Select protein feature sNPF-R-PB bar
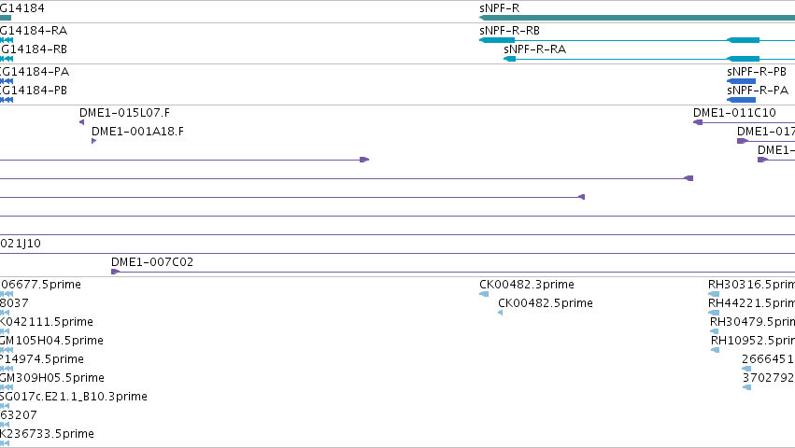The width and height of the screenshot is (795, 448). [741, 81]
